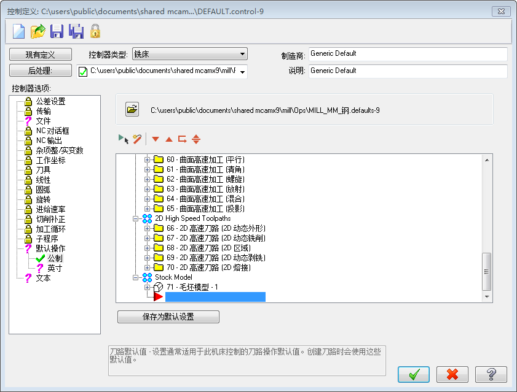The width and height of the screenshot is (517, 392).
Task: Open the post-processor path dropdown arrow
Action: (x=242, y=72)
